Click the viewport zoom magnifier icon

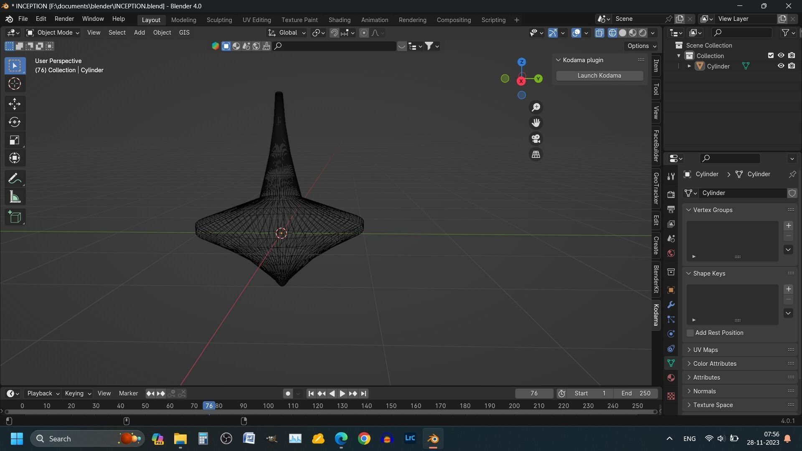[536, 107]
